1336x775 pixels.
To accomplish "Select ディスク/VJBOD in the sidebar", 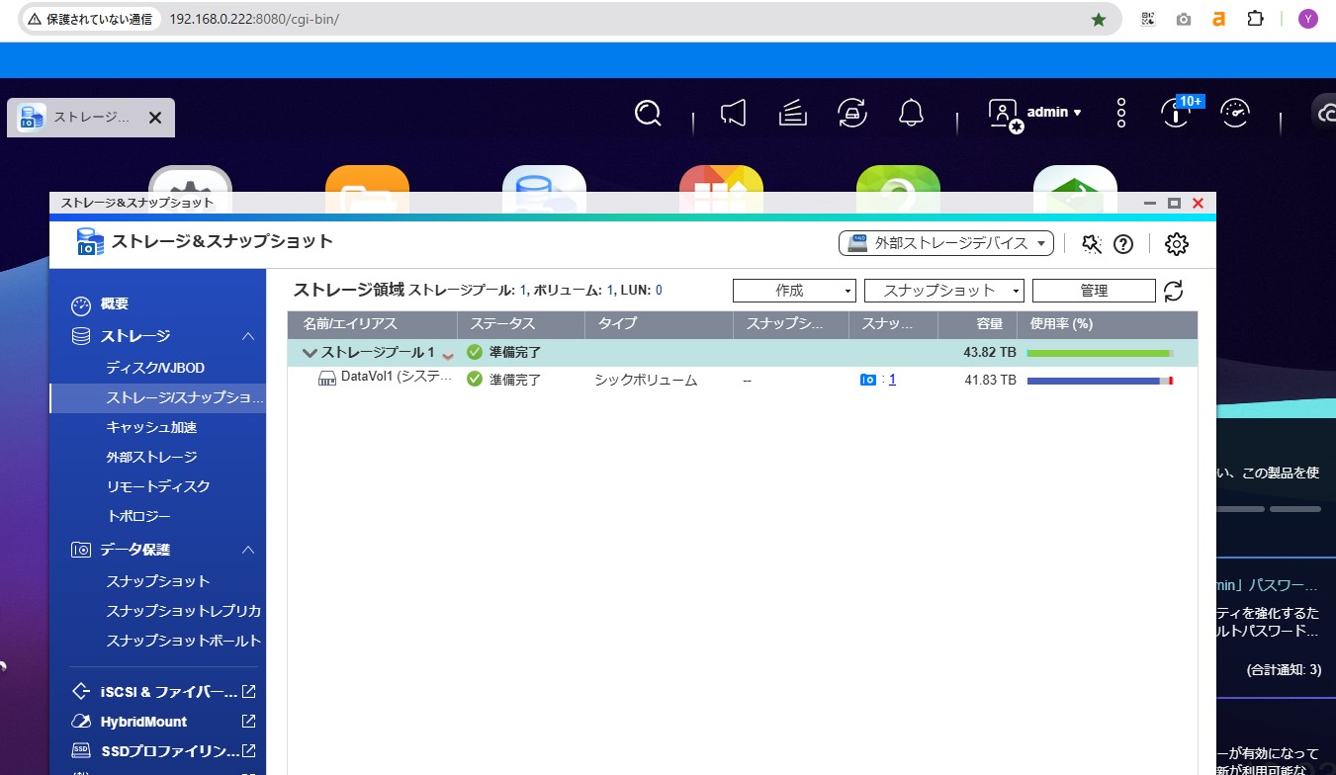I will click(x=155, y=368).
